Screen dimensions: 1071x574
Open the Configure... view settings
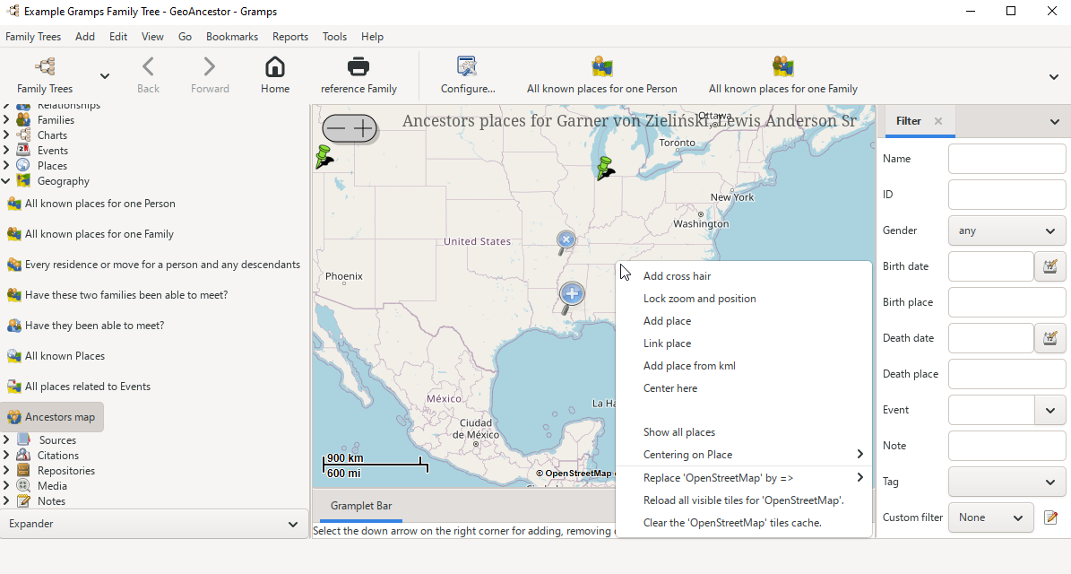pos(468,75)
